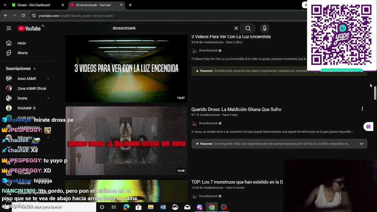Launch Microsoft Edge from the taskbar
Viewport: 377px width, 212px height.
[x=126, y=207]
